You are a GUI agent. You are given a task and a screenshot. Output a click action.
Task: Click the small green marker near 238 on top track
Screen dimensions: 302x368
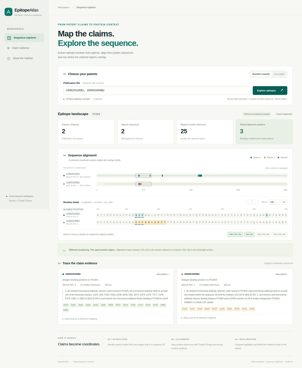(x=162, y=176)
